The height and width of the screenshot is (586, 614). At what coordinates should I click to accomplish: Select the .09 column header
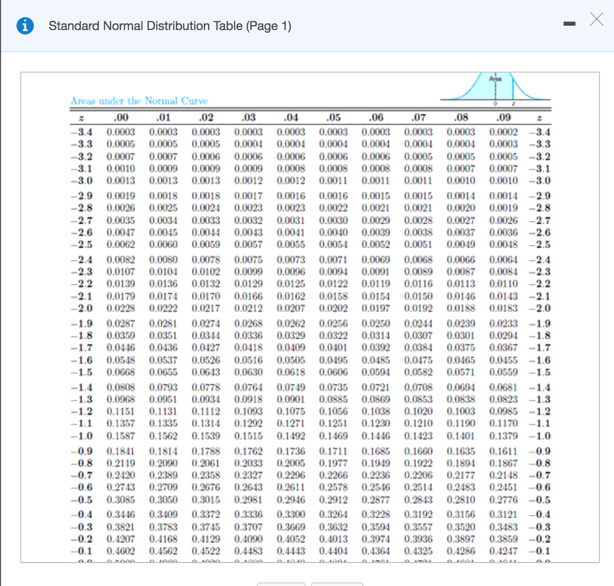(502, 117)
